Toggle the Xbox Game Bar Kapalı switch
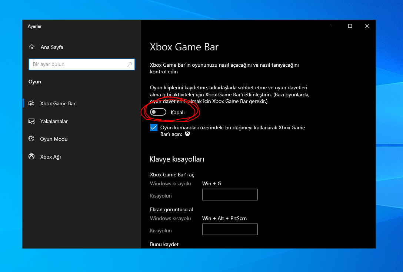Image resolution: width=403 pixels, height=272 pixels. [158, 112]
